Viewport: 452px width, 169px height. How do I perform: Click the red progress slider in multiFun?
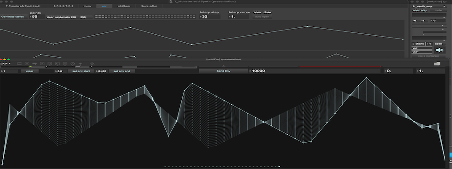339,67
